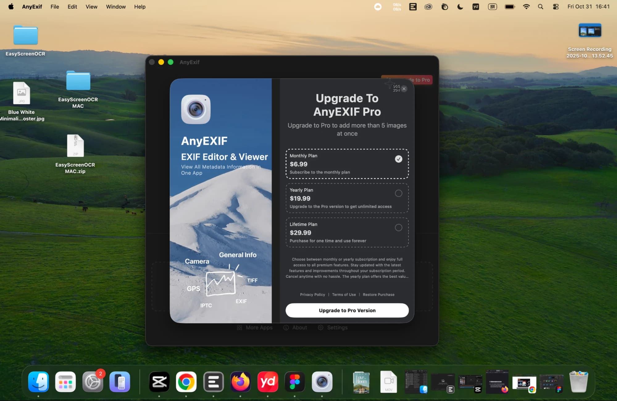
Task: Open Spotlight search in menu bar
Action: [x=540, y=6]
